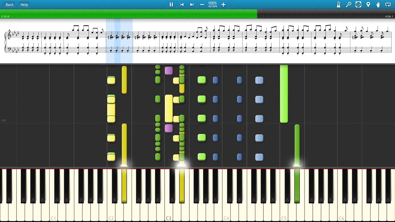This screenshot has width=395, height=222.
Task: Skip back to previous section
Action: click(182, 5)
